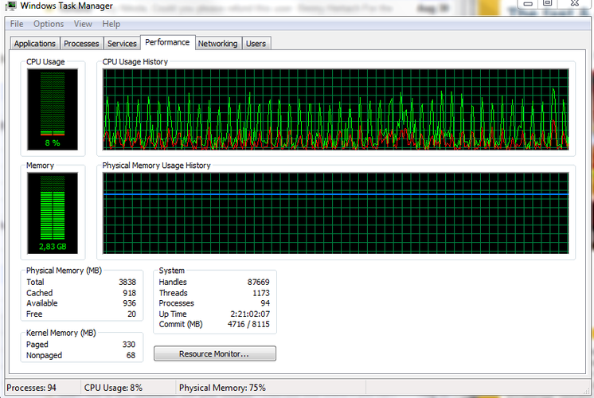Viewport: 594px width, 398px height.
Task: Click the Handles value 87669
Action: (258, 282)
